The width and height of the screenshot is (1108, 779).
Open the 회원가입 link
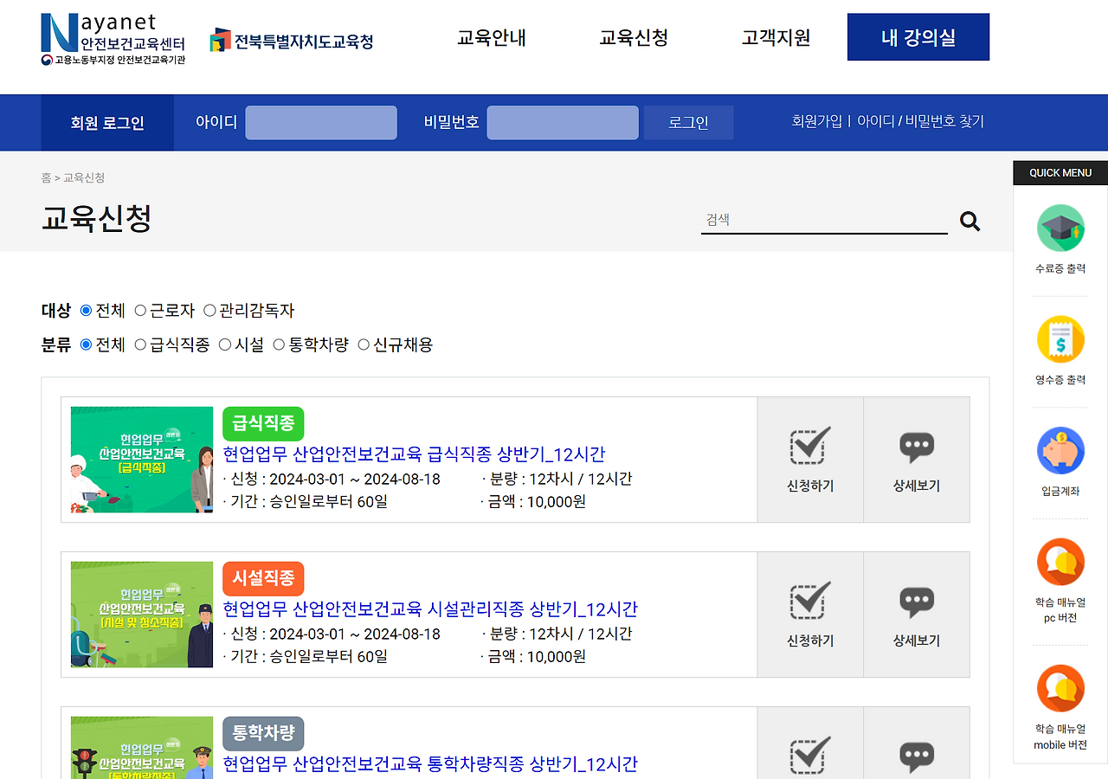(817, 121)
